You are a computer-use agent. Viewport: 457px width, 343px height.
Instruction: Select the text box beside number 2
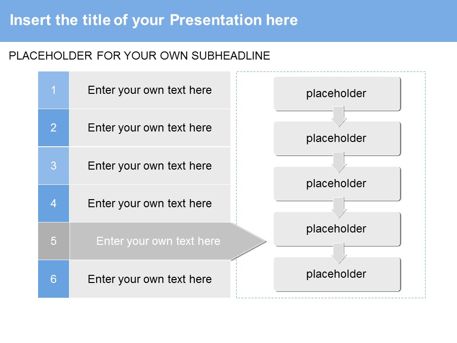coord(149,128)
